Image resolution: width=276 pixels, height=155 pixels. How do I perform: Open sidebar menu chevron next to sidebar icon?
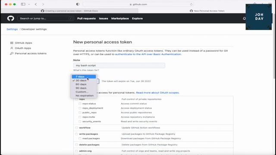29,4
